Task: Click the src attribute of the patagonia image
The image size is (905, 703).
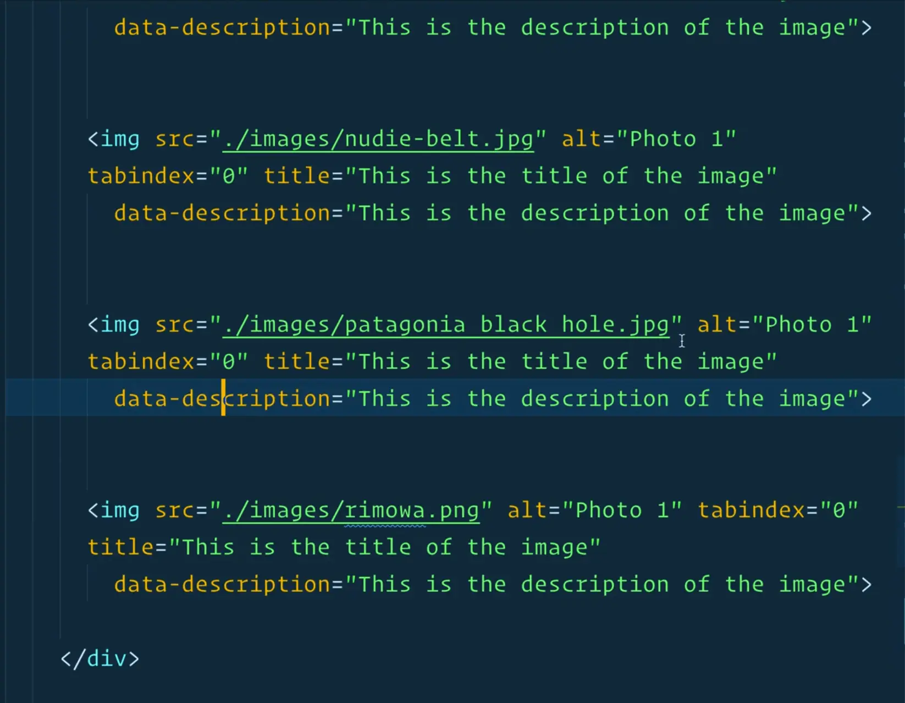Action: (174, 325)
